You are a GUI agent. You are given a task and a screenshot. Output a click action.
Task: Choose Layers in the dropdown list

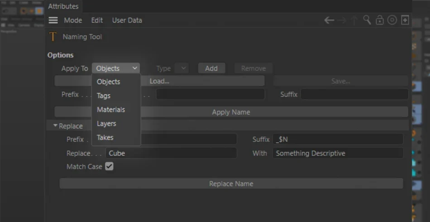click(x=116, y=124)
